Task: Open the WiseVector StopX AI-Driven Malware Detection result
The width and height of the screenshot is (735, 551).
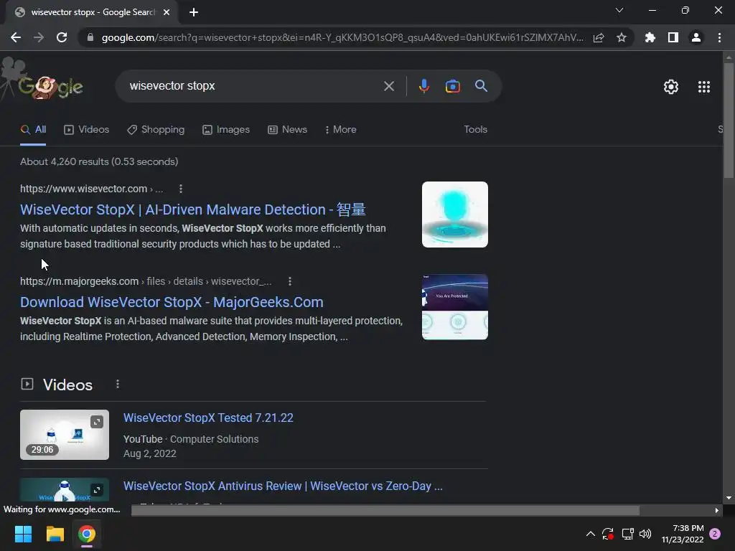Action: click(x=192, y=209)
